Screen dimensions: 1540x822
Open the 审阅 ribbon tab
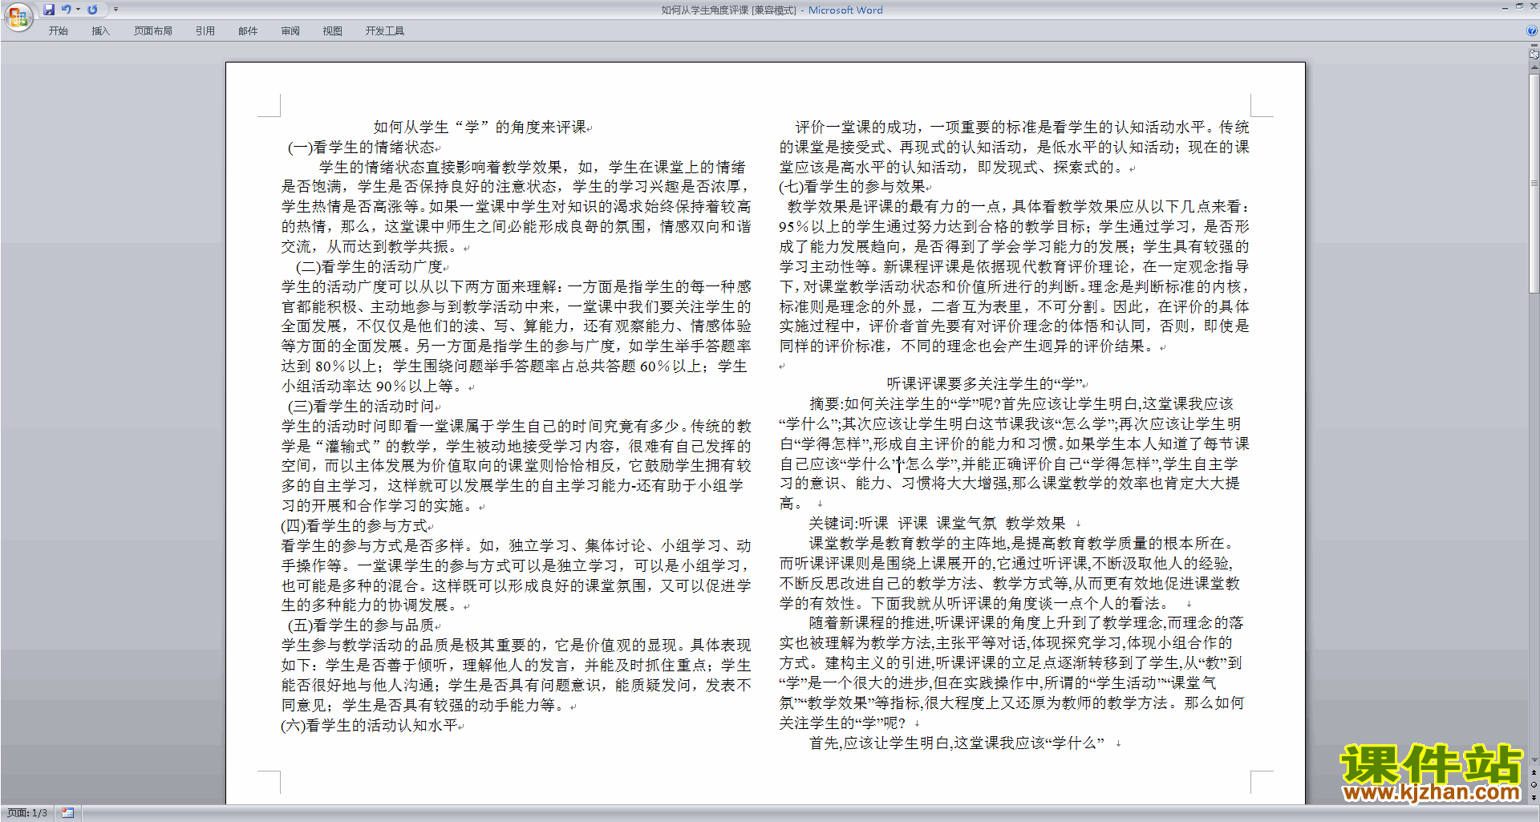pyautogui.click(x=290, y=31)
